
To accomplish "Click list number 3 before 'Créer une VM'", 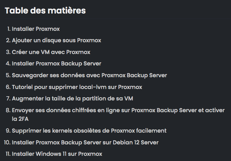I will click(x=8, y=52).
